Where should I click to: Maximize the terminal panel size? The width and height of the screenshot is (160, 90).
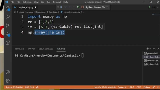[154, 49]
